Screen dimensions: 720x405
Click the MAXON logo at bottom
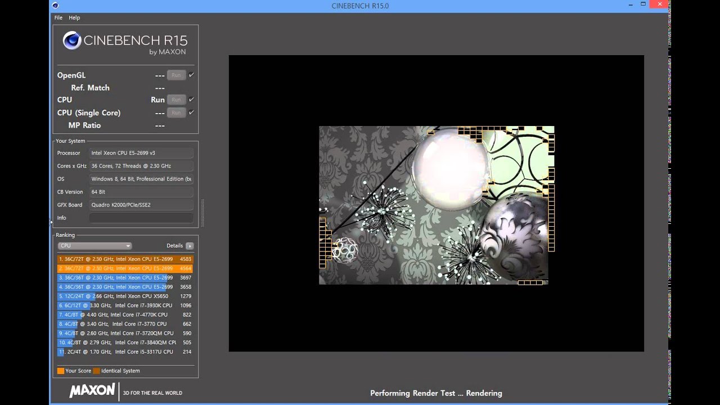pyautogui.click(x=92, y=391)
